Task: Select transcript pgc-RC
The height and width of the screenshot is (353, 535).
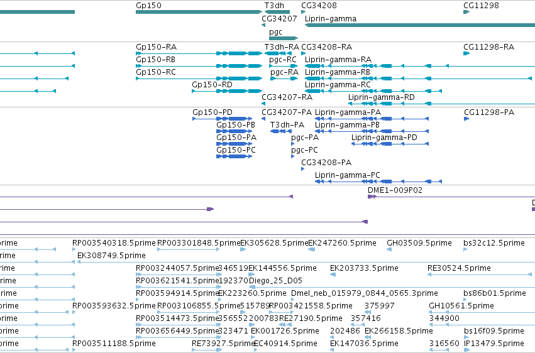Action: (284, 66)
